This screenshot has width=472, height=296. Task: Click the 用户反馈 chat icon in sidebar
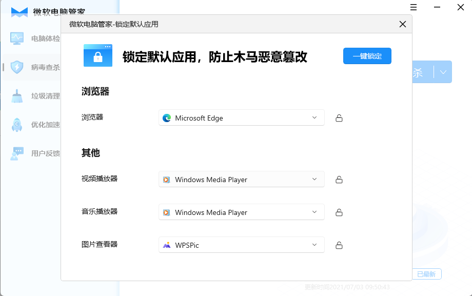(17, 153)
